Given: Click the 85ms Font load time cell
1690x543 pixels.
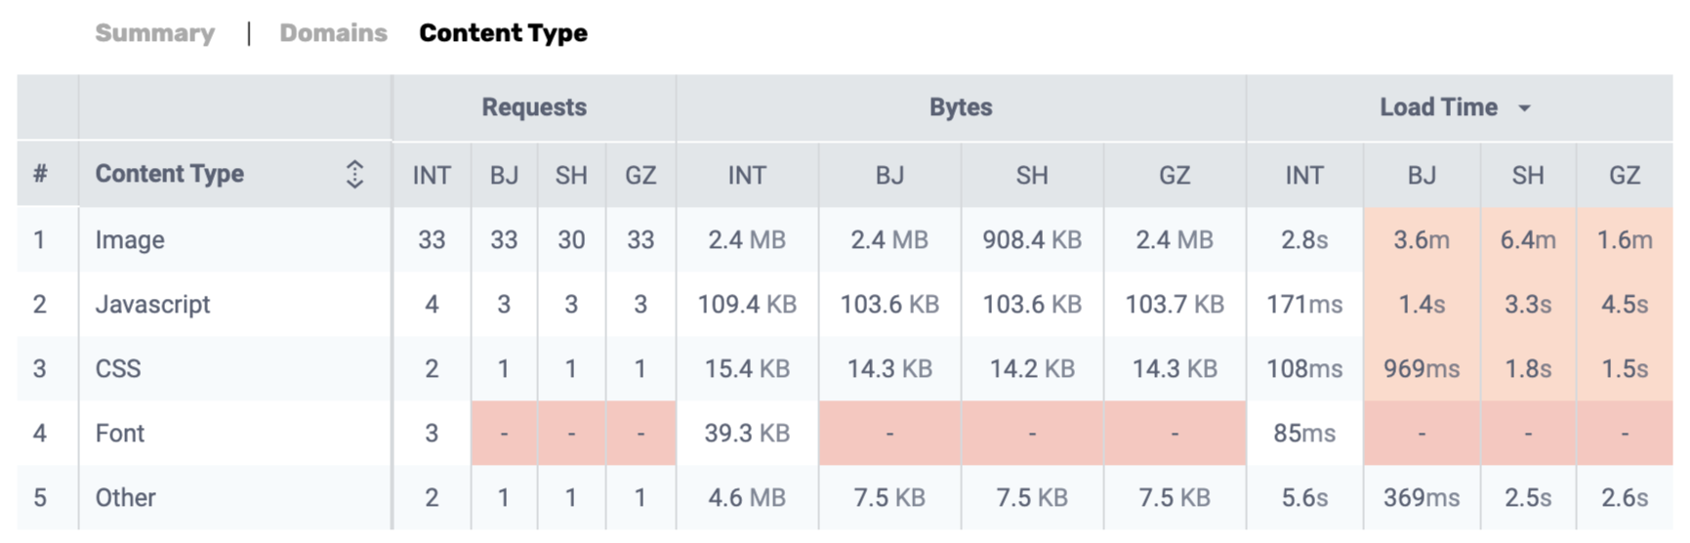Looking at the screenshot, I should (x=1303, y=434).
